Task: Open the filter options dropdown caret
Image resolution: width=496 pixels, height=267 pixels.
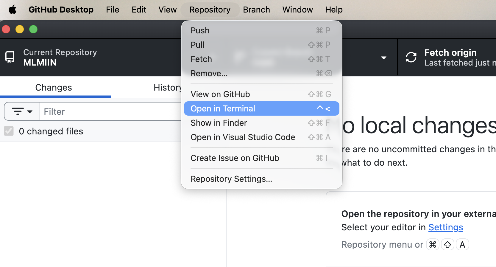Action: [30, 112]
